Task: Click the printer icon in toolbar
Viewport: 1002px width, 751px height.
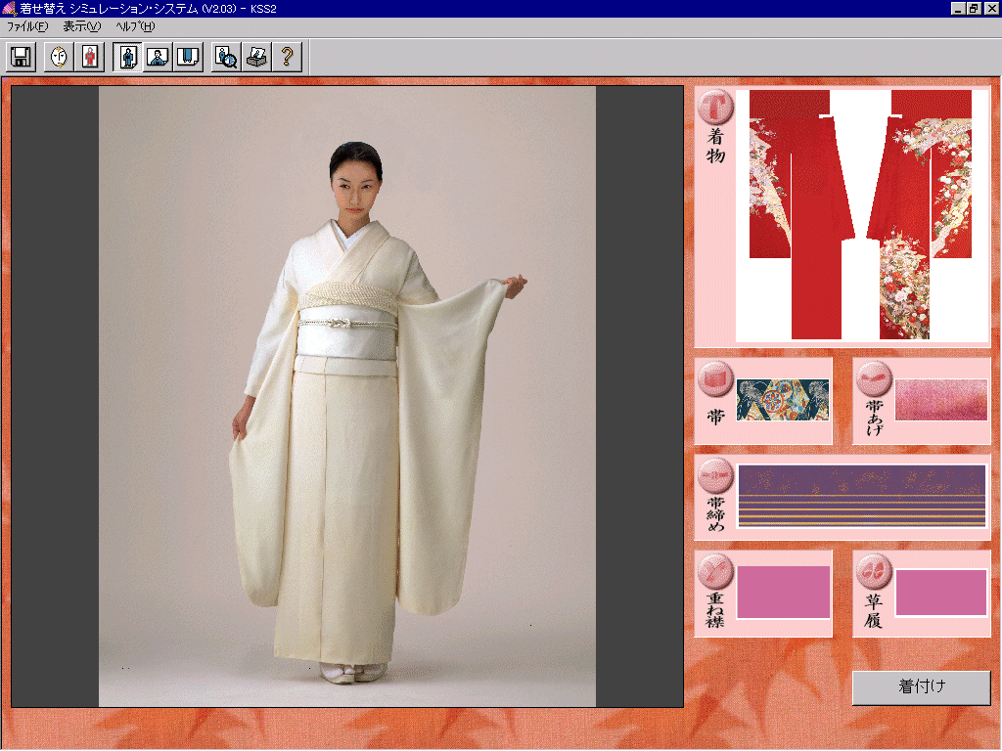Action: (257, 57)
